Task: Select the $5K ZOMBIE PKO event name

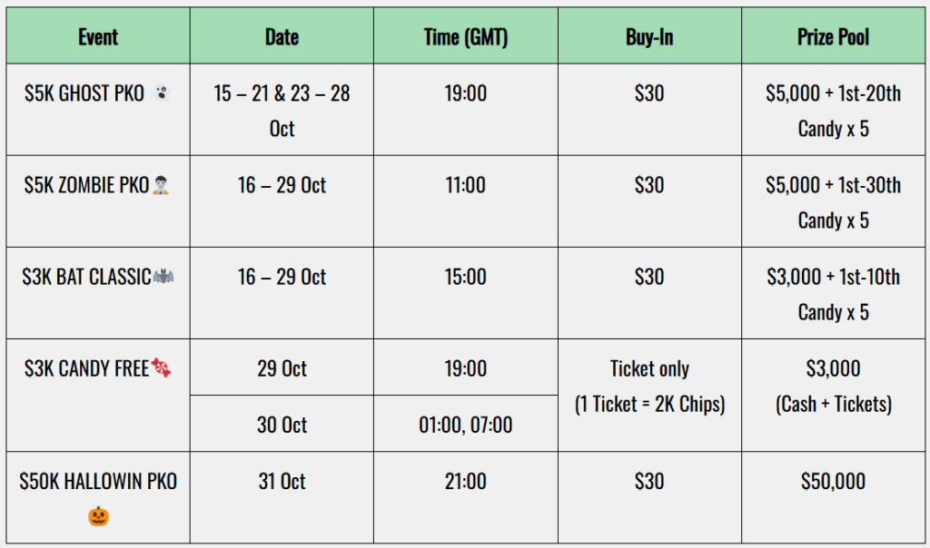Action: [x=86, y=185]
